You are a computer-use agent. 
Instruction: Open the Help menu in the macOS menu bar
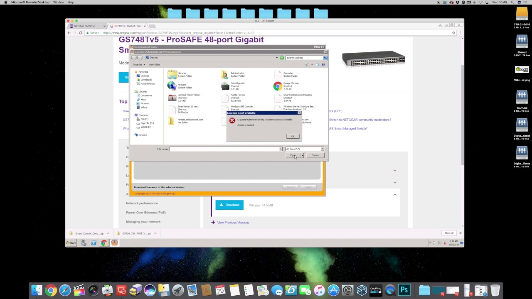71,2
